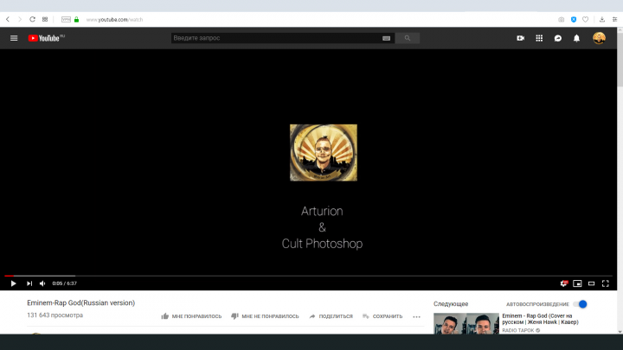Click the Arturion logo image in the video

coord(324,153)
